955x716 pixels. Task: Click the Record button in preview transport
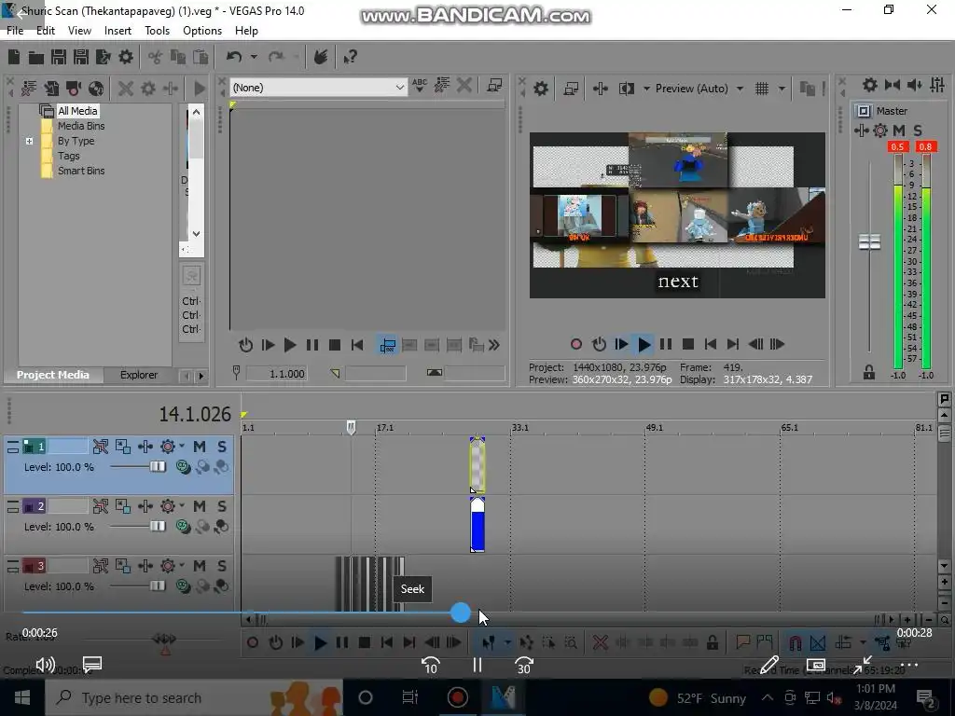coord(576,345)
